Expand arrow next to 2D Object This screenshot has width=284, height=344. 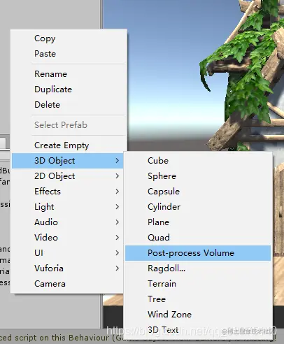tap(118, 176)
